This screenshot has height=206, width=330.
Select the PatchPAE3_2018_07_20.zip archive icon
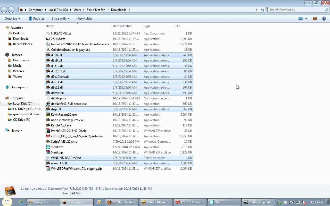(48, 131)
